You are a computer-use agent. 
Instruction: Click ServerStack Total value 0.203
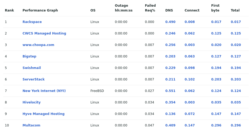click(x=236, y=79)
